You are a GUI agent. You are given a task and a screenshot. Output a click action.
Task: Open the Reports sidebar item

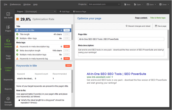click(x=8, y=89)
